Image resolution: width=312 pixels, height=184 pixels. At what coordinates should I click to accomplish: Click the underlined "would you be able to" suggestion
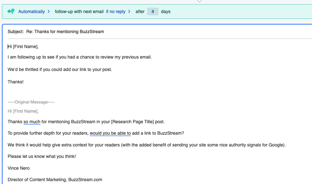pos(110,133)
